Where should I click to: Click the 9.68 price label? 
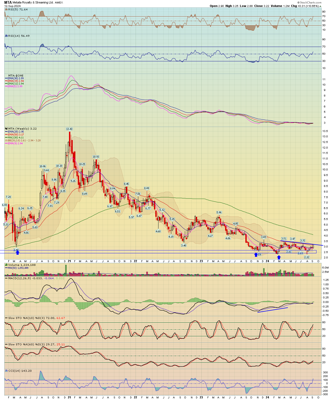point(47,170)
